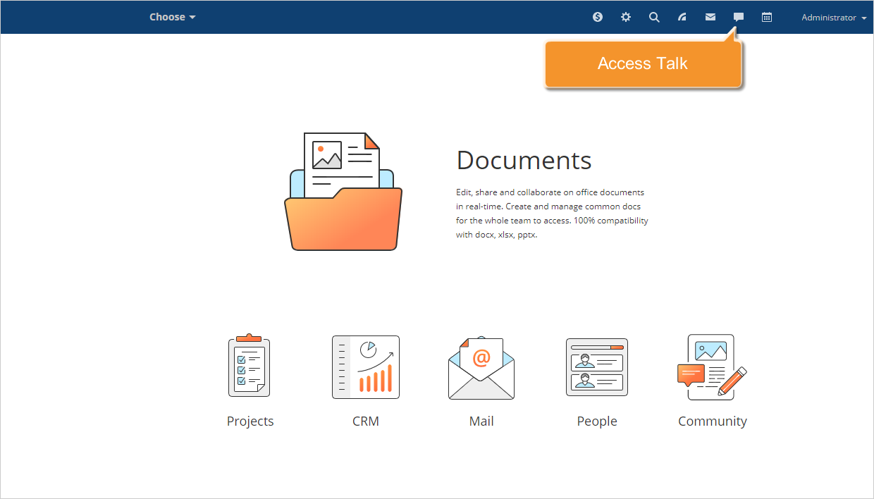Click the orange Access Talk callout
874x499 pixels.
pos(642,64)
